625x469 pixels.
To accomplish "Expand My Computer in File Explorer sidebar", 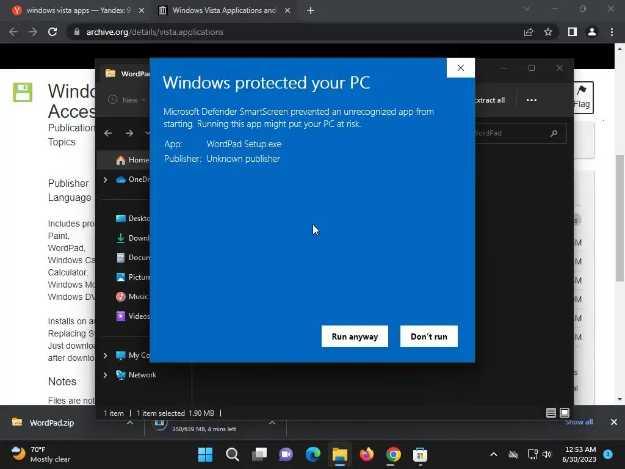I will pyautogui.click(x=105, y=355).
